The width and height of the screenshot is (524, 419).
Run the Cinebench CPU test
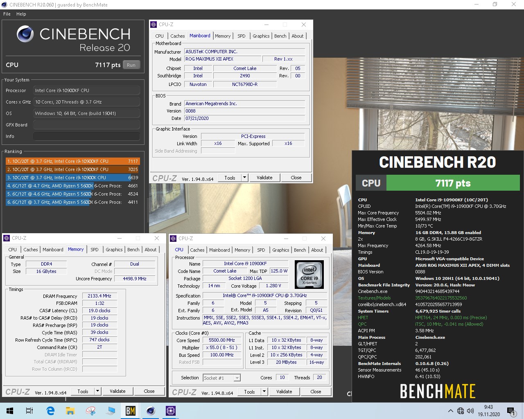coord(131,65)
